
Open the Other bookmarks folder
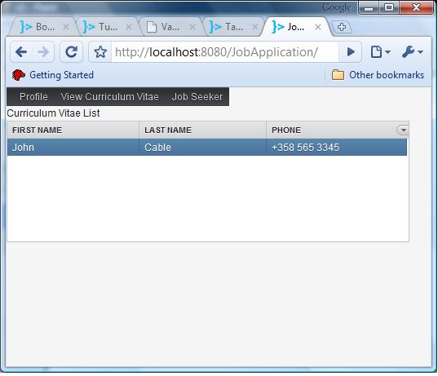378,75
